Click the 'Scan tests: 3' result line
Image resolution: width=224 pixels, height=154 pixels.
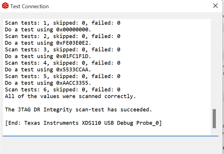tap(62, 50)
